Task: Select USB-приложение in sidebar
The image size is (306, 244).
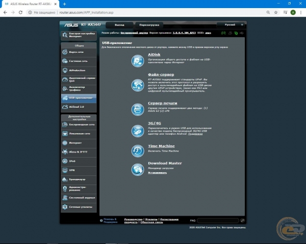Action: (79, 98)
